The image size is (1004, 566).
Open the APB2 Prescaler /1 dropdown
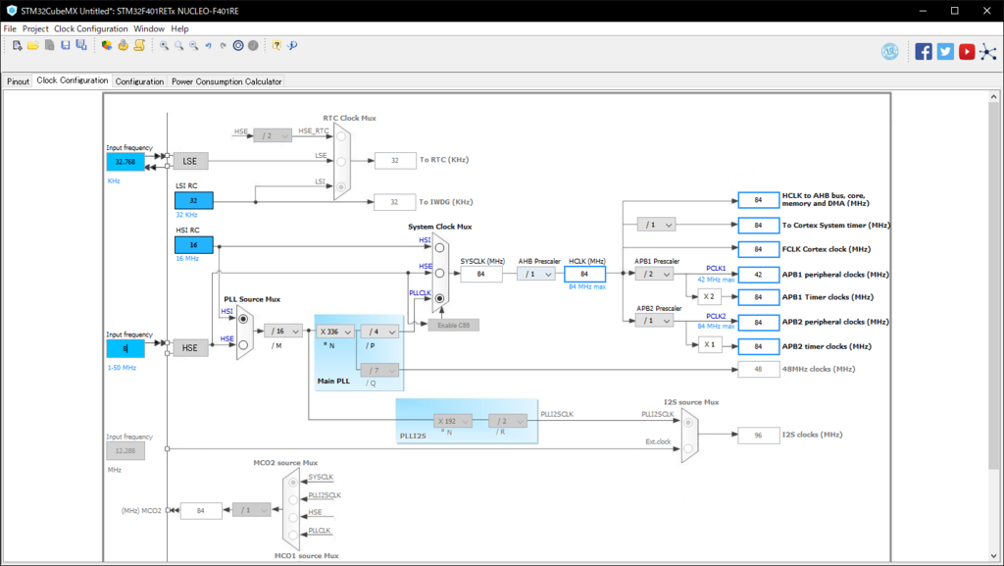coord(654,320)
